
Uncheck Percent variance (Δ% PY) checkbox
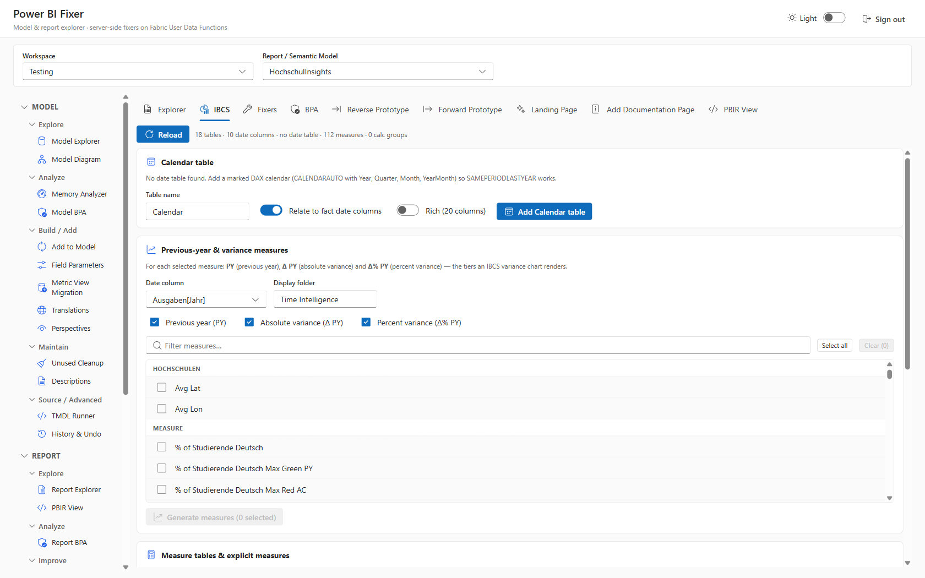click(366, 322)
